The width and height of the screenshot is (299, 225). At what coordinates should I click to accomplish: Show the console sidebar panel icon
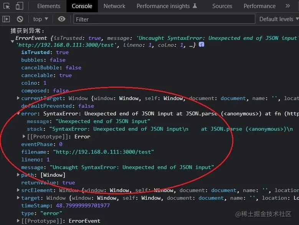[x=6, y=19]
